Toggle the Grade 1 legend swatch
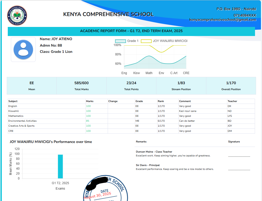The height and width of the screenshot is (201, 262). click(120, 41)
